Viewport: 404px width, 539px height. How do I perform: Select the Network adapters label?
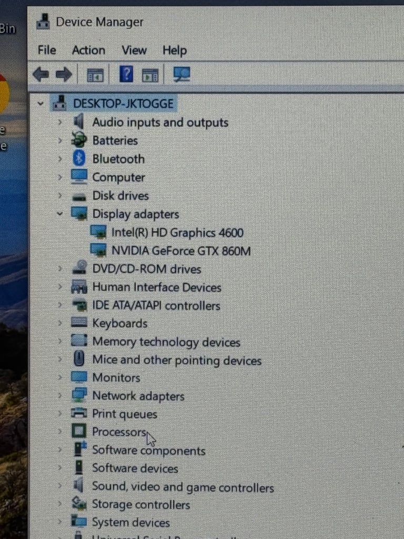138,396
